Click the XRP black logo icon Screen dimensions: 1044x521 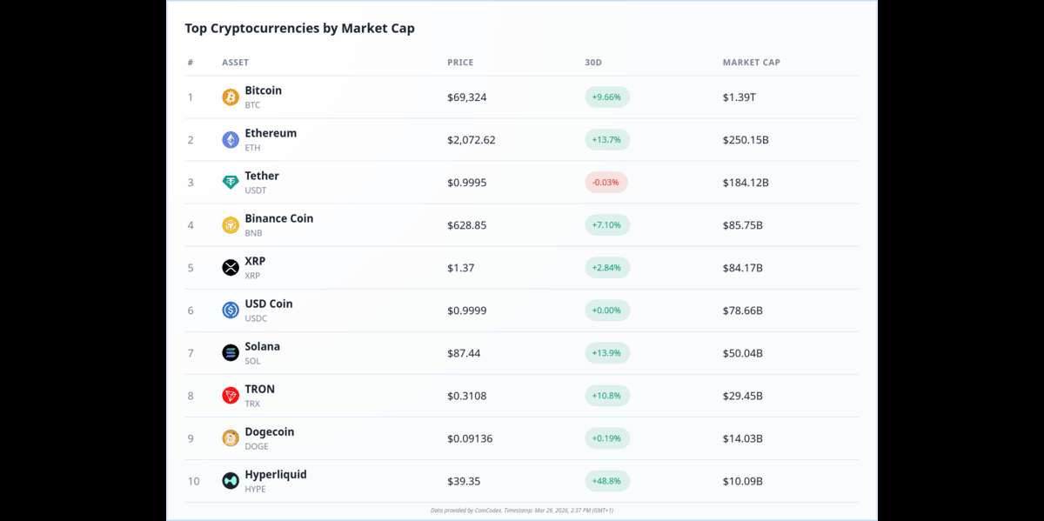pos(231,268)
